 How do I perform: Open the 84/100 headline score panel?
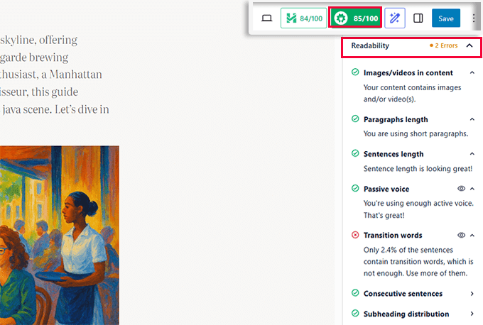click(303, 18)
